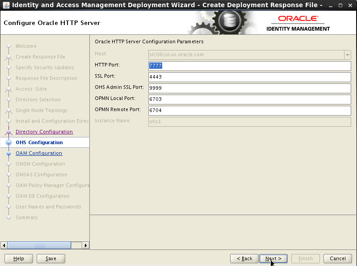Click the Create Response File bullet icon
This screenshot has height=266, width=357.
8,57
